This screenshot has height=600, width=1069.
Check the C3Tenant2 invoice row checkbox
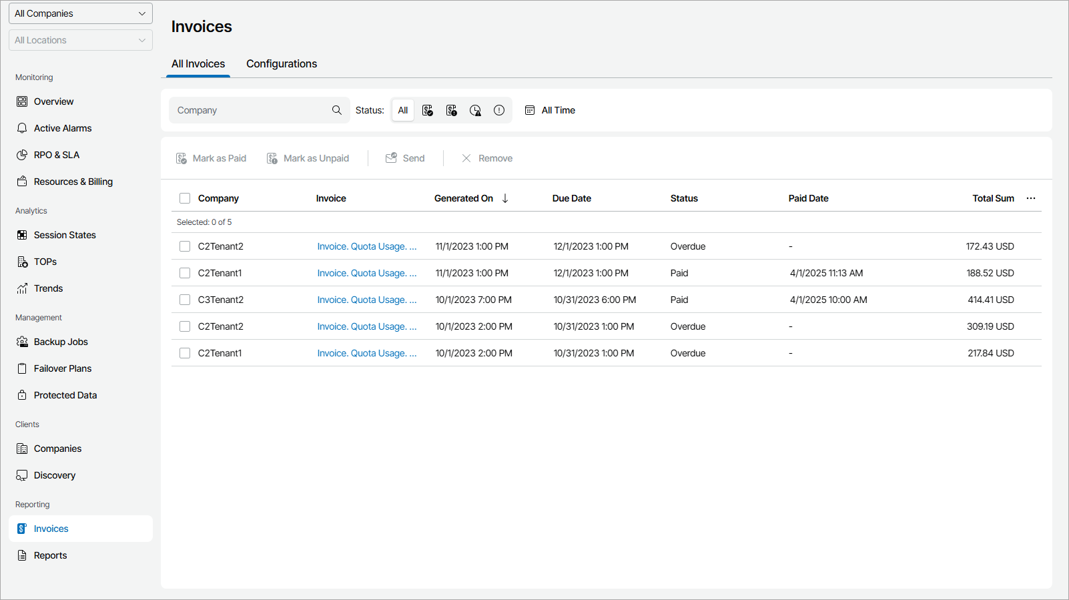[185, 300]
